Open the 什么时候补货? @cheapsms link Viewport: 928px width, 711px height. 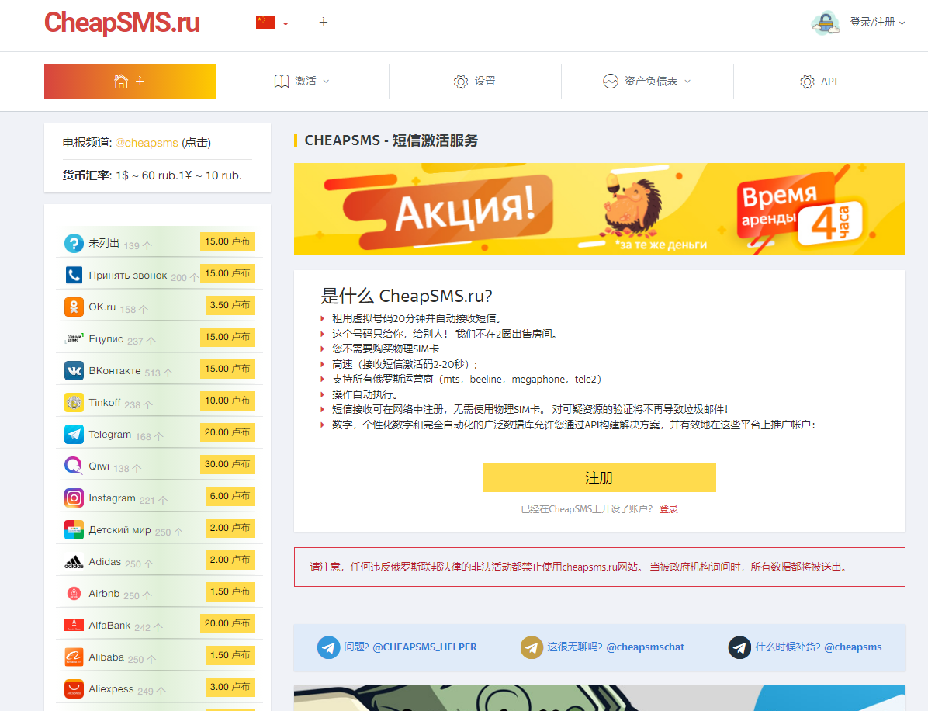pos(818,647)
